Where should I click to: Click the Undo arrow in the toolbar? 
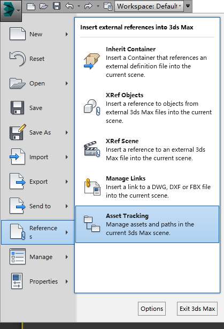(69, 6)
